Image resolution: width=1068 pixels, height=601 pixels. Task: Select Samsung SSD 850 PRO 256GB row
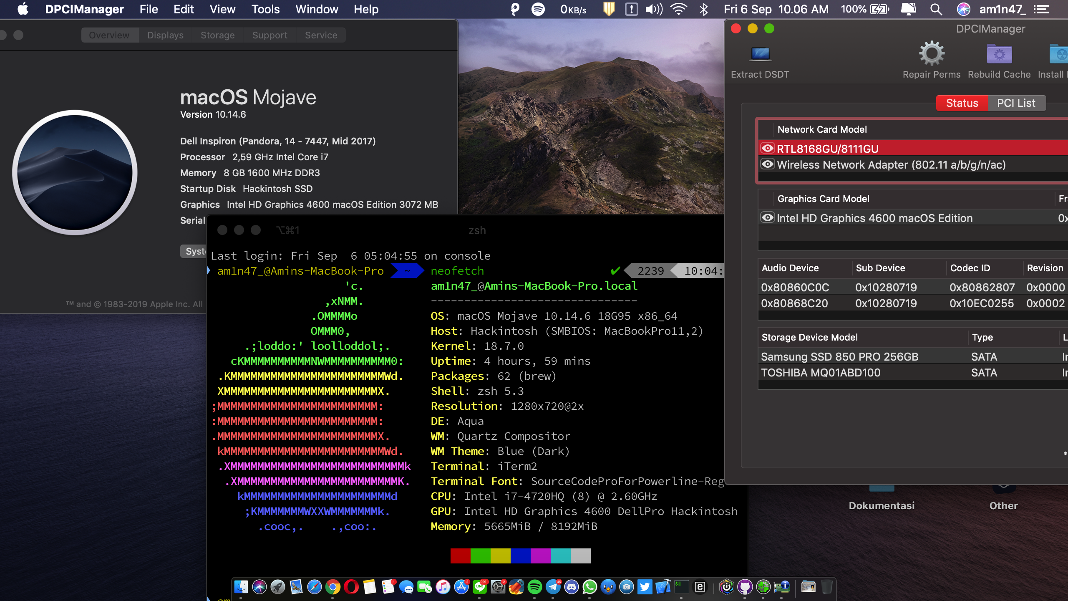[x=913, y=356]
